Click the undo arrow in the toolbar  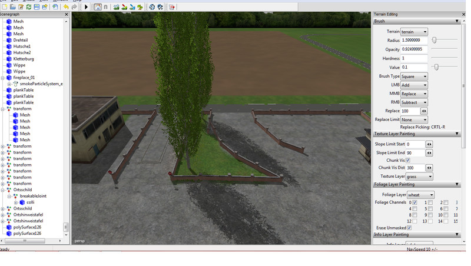pos(66,6)
